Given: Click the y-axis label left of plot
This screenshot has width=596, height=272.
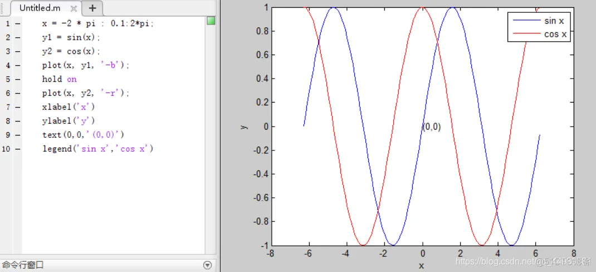Looking at the screenshot, I should point(243,127).
